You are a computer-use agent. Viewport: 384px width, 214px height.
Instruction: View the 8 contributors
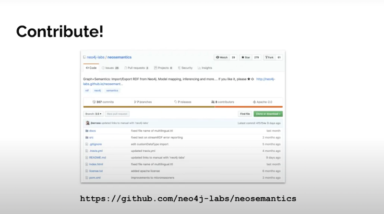click(223, 102)
